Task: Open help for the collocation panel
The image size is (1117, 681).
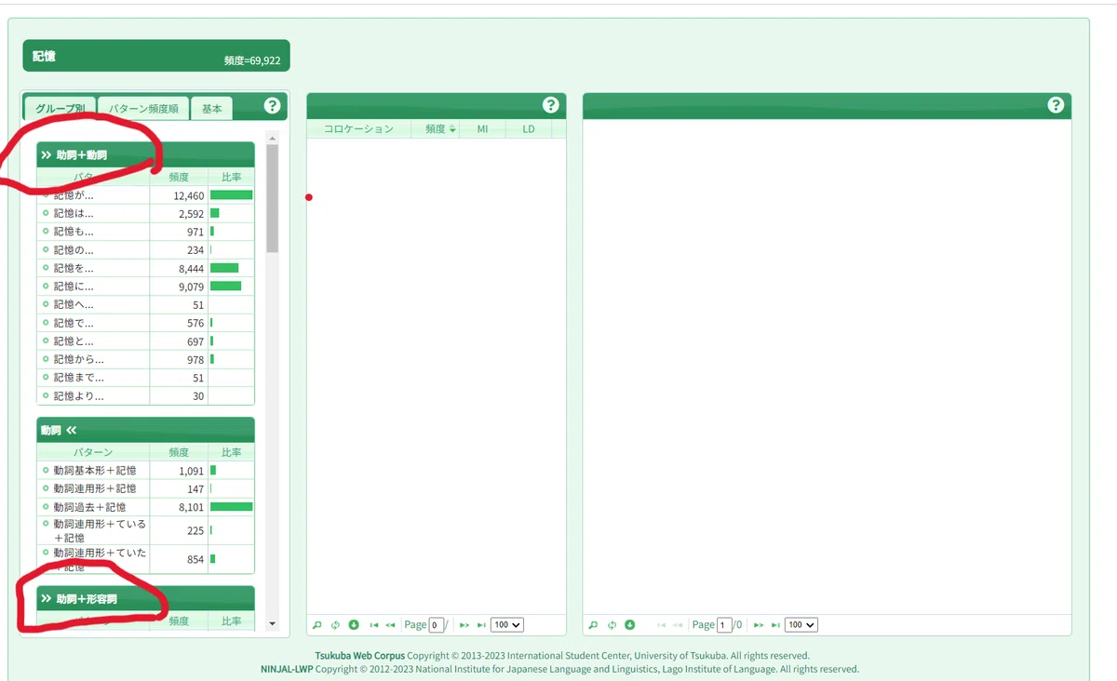Action: click(x=550, y=105)
